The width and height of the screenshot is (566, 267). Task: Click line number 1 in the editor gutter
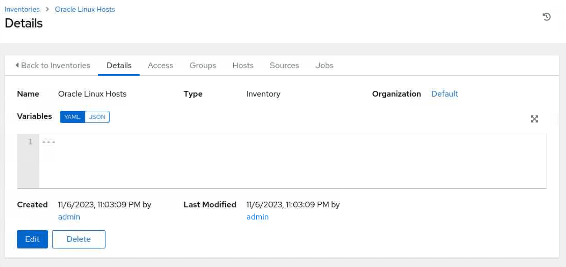(30, 142)
